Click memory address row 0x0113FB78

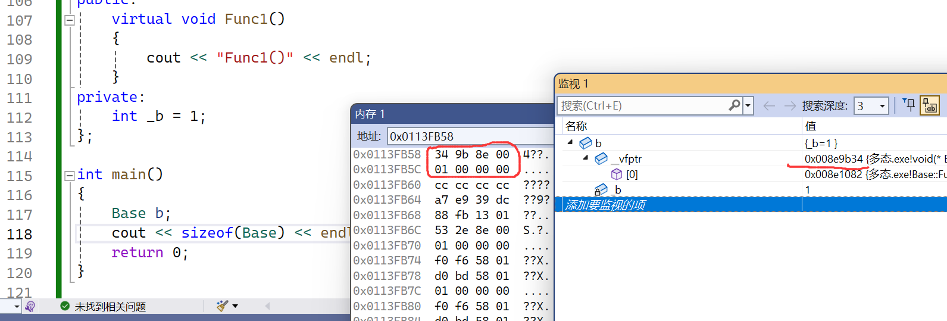(387, 276)
